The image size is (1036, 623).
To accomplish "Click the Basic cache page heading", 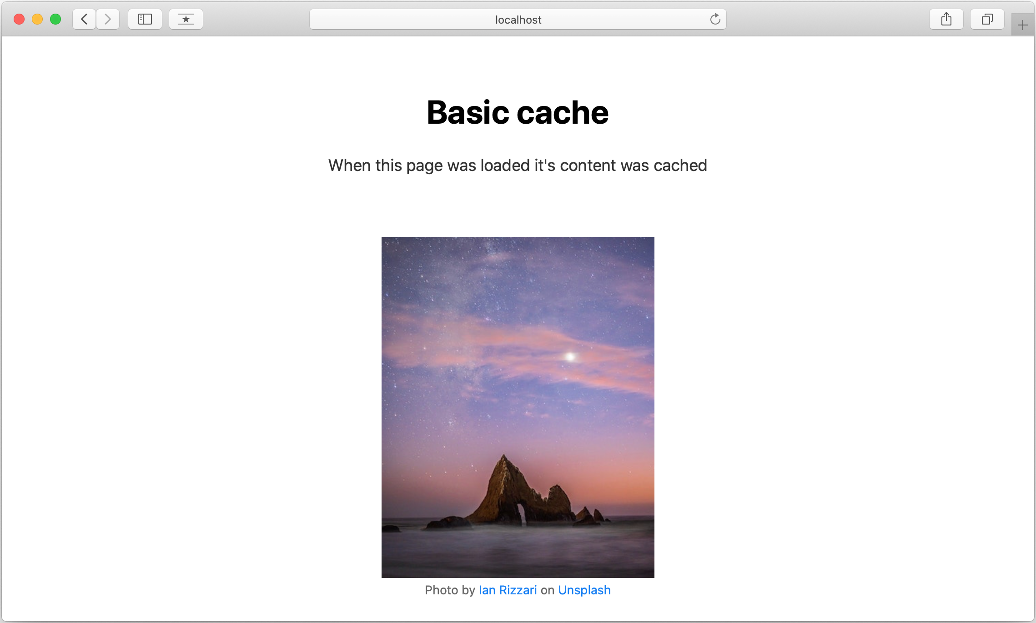I will click(518, 112).
